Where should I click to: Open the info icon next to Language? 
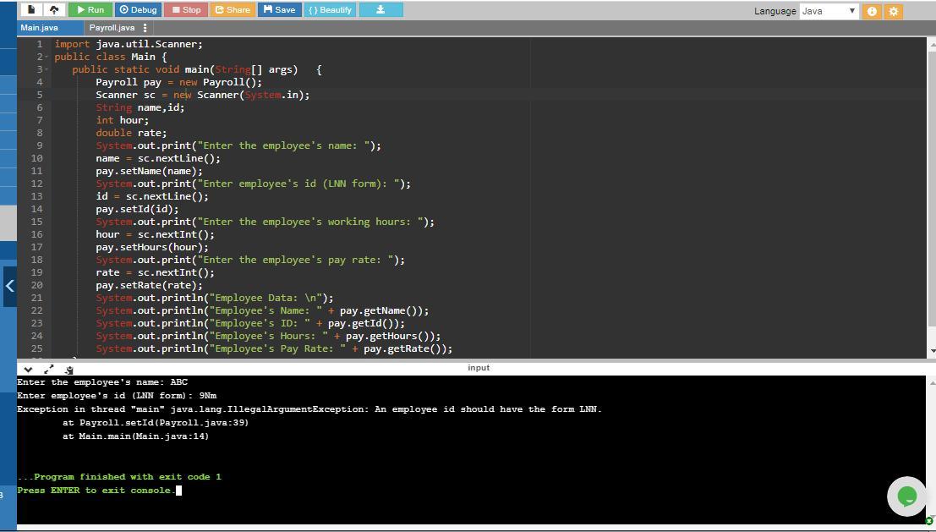872,11
